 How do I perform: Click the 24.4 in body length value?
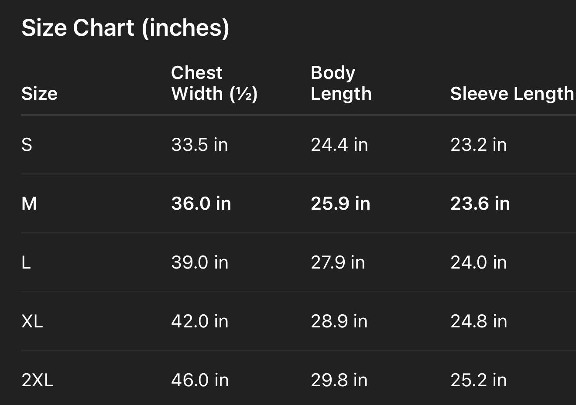(339, 144)
